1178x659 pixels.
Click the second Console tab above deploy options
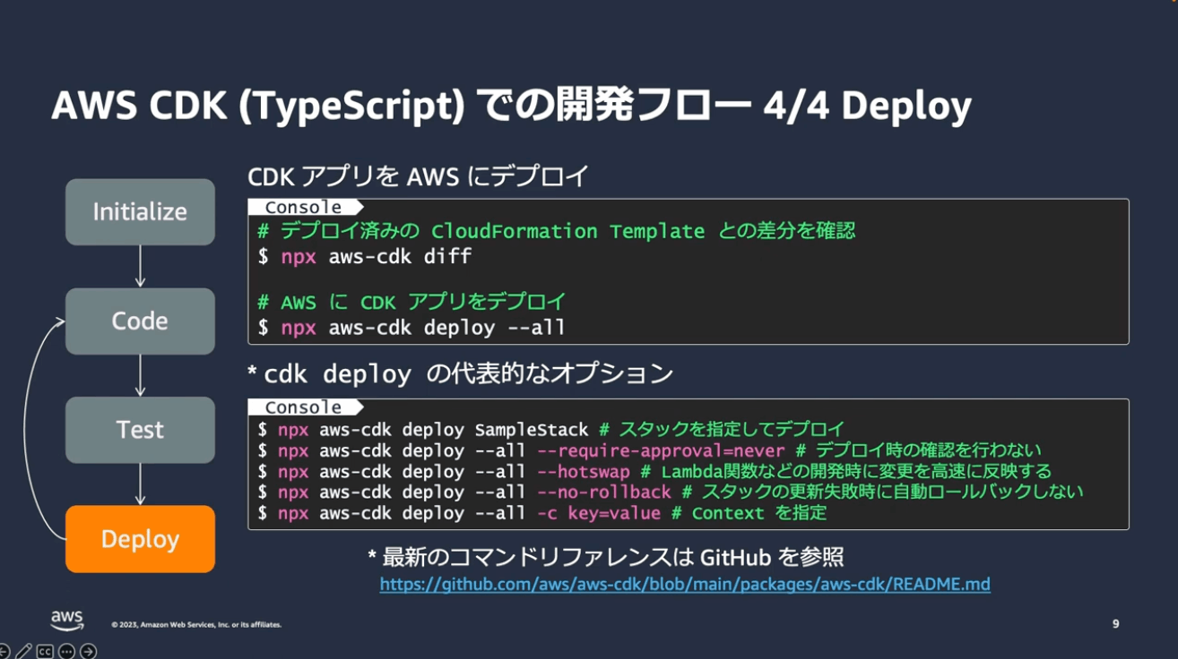click(x=303, y=407)
